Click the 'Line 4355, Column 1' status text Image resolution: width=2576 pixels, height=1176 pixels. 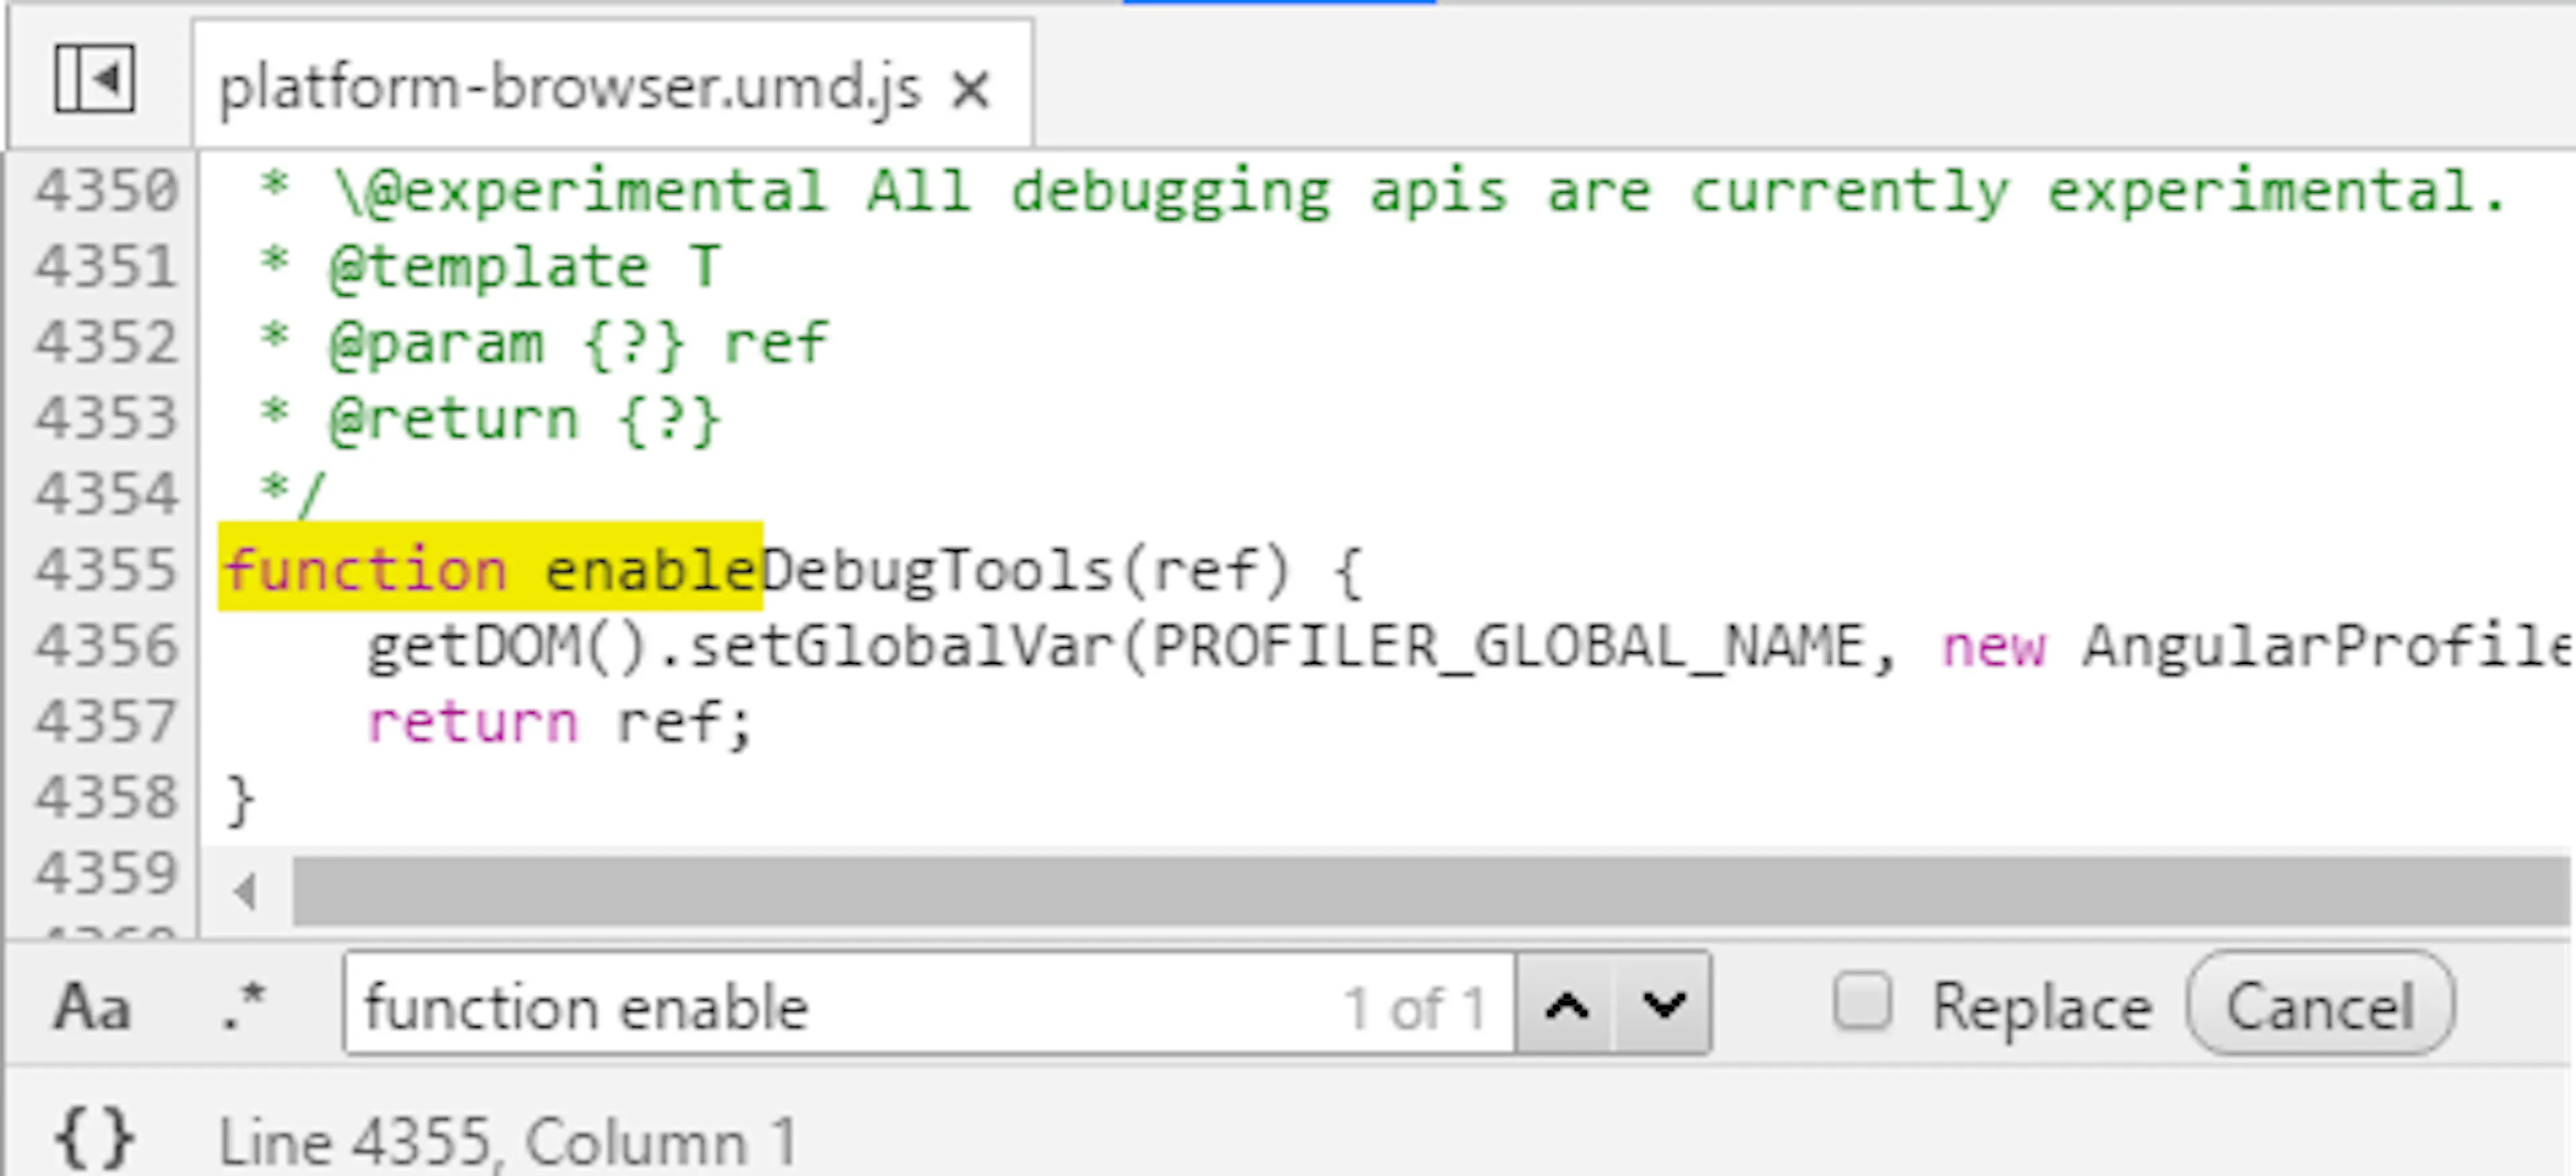[508, 1142]
